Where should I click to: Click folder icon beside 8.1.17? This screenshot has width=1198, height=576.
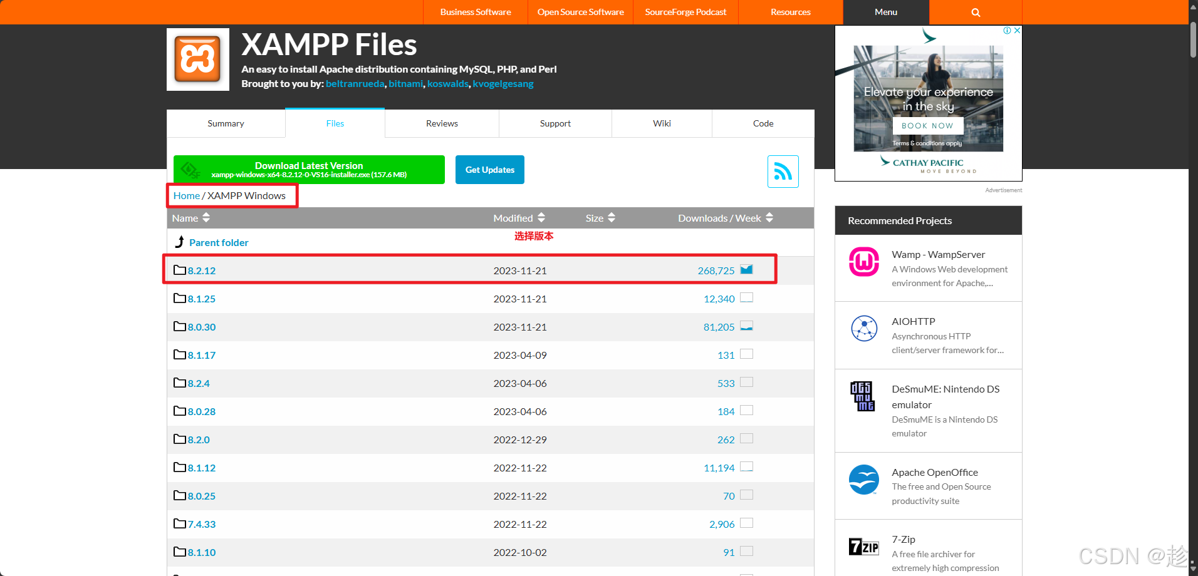point(180,354)
